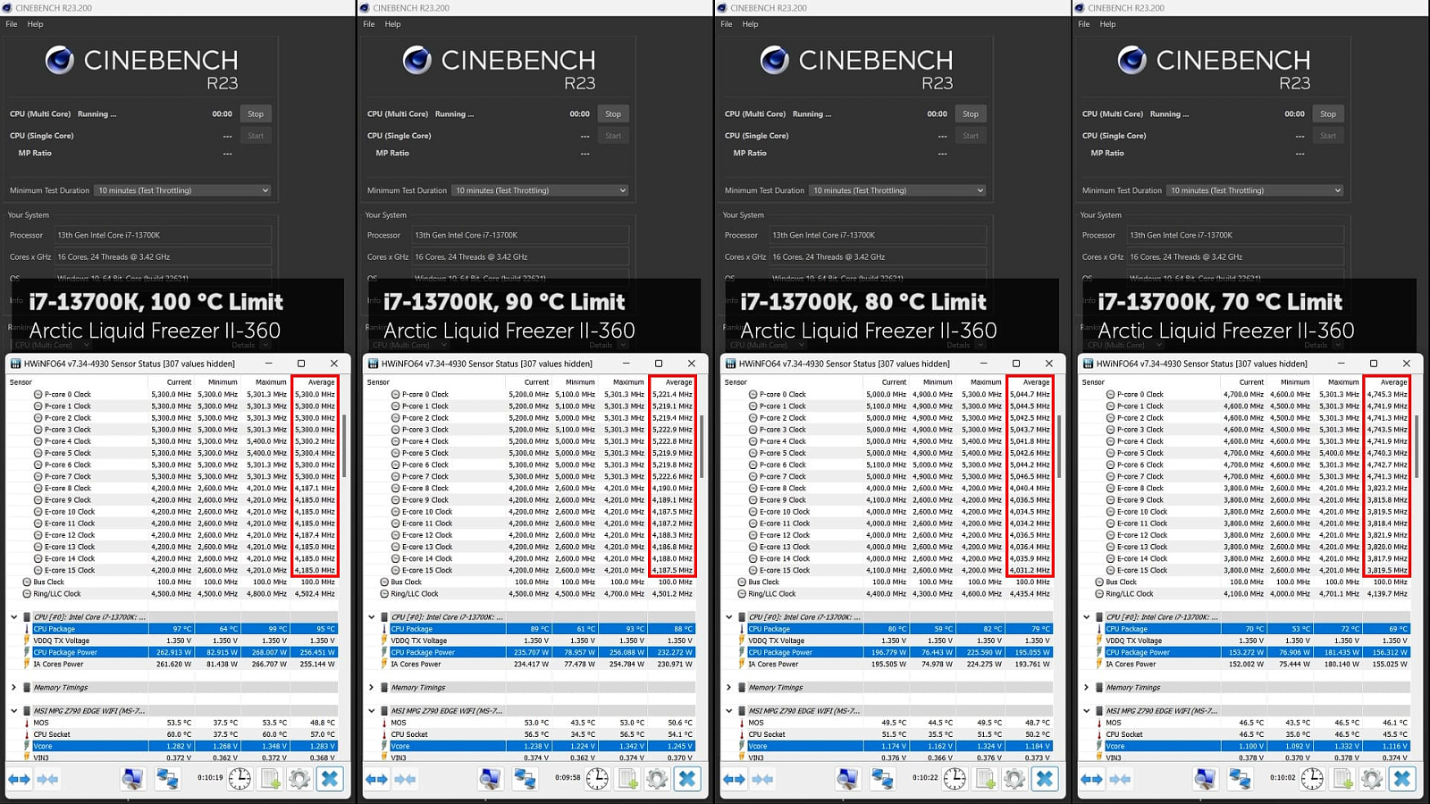Start logging using sheet icon in 90 °C HWiNFO

point(627,779)
